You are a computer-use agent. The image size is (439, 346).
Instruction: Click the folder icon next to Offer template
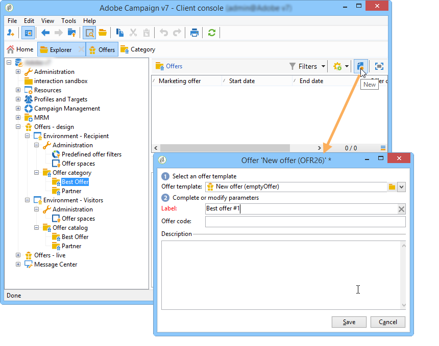pos(392,187)
